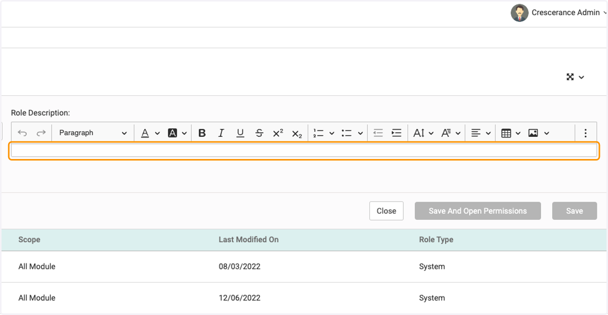Open the Paragraph heading dropdown
Image resolution: width=608 pixels, height=315 pixels.
pyautogui.click(x=92, y=133)
